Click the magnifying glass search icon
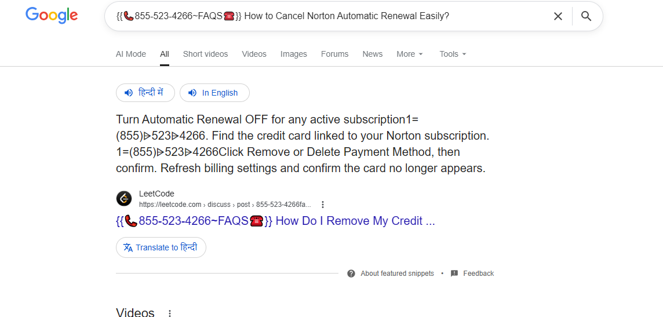The width and height of the screenshot is (663, 317). click(586, 16)
